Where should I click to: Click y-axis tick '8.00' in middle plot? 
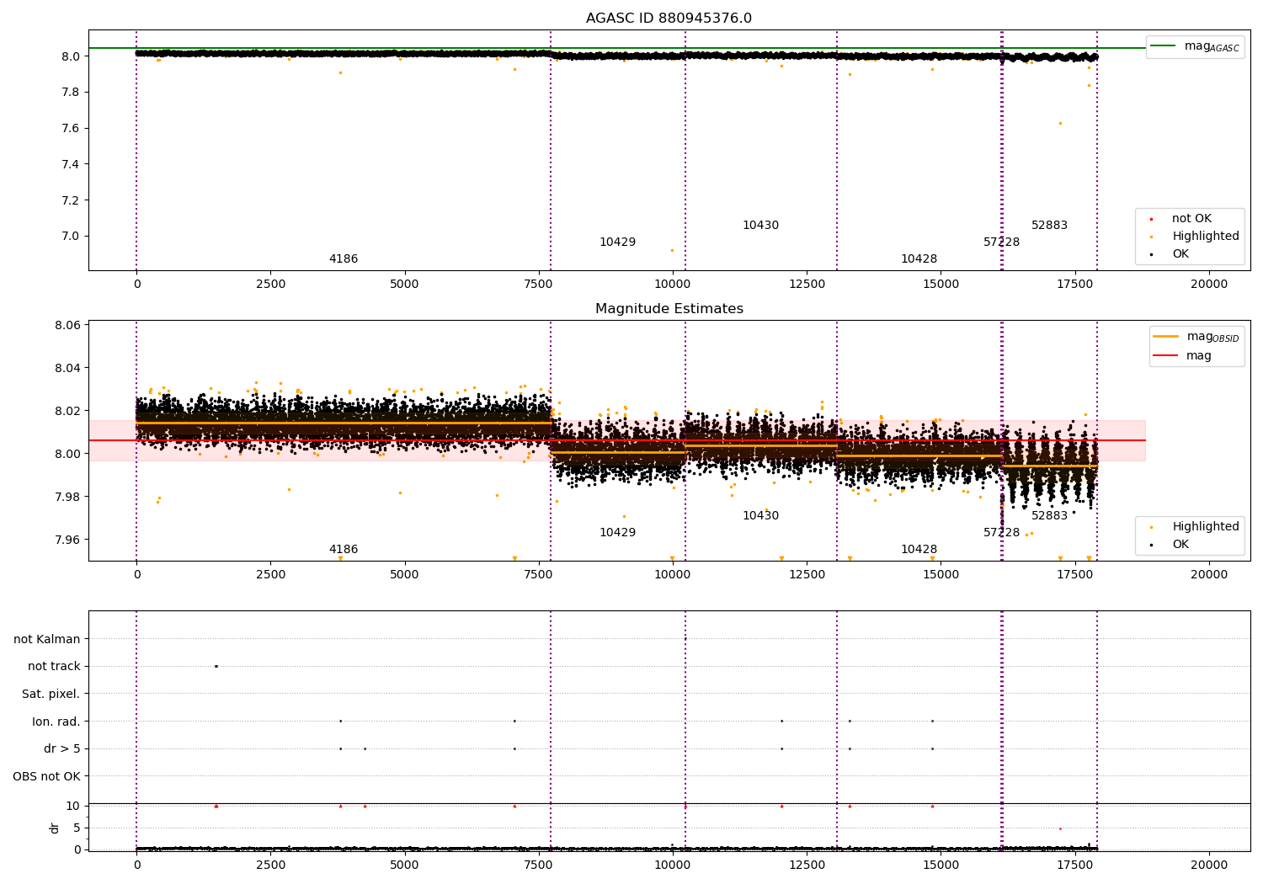pyautogui.click(x=67, y=455)
